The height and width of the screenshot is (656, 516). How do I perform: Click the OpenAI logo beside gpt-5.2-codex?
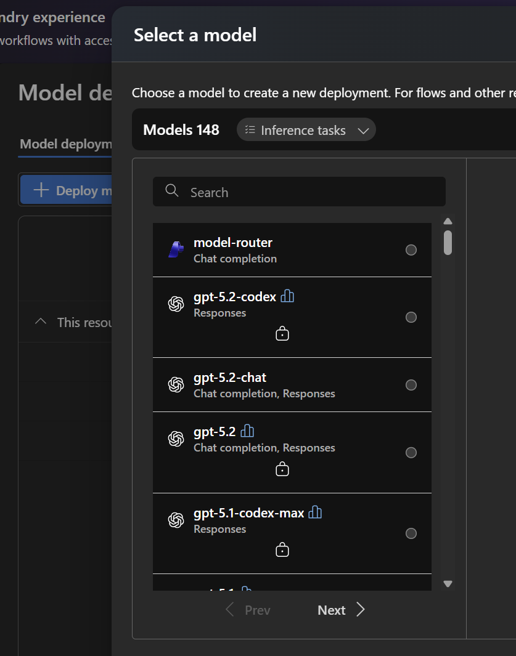tap(176, 304)
